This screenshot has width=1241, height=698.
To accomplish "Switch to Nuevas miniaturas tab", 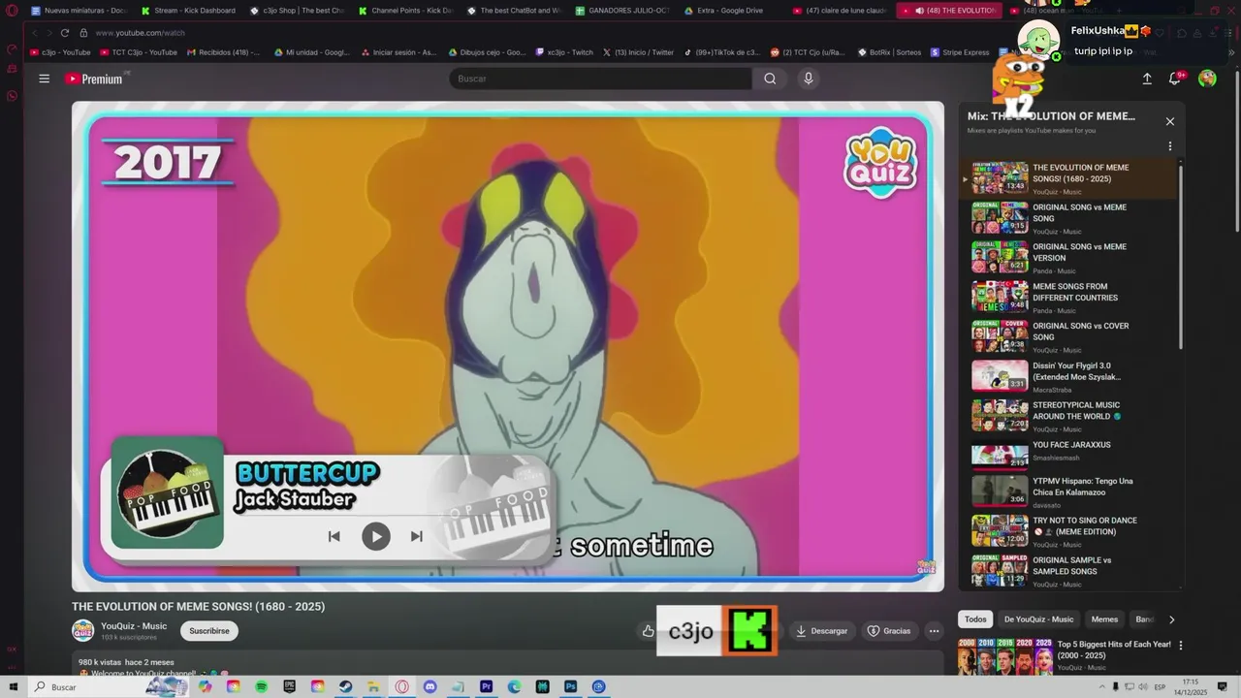I will tap(78, 11).
